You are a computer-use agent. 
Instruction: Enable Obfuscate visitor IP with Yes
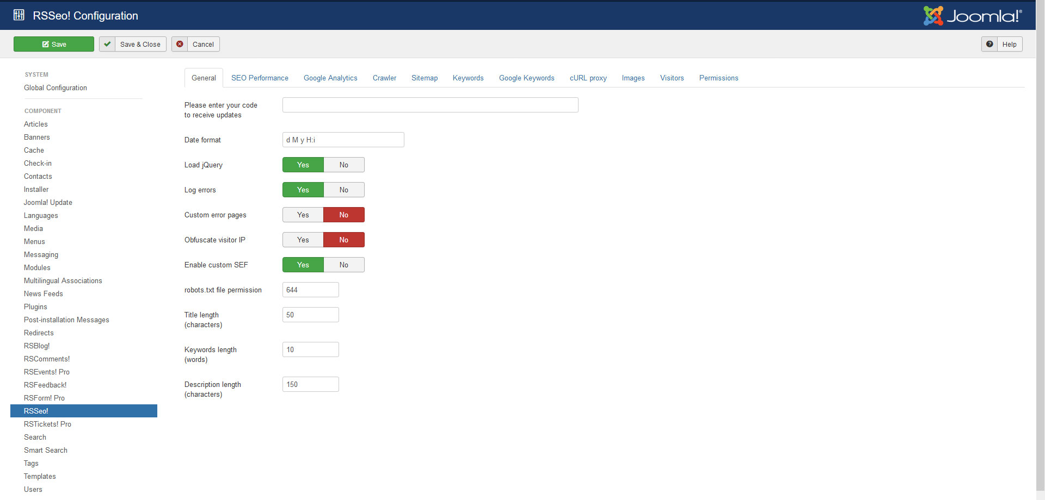pos(303,240)
